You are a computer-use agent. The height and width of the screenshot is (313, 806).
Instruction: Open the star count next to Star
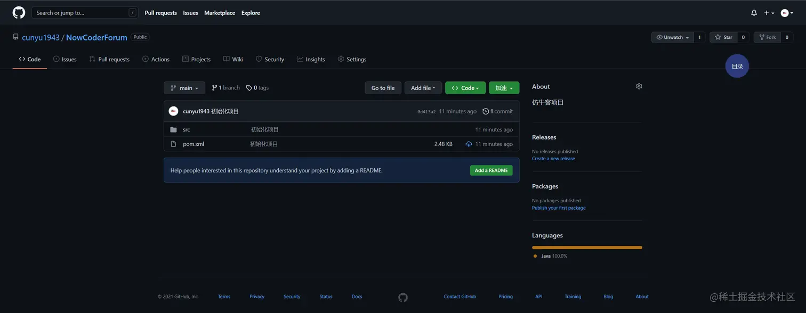point(743,37)
